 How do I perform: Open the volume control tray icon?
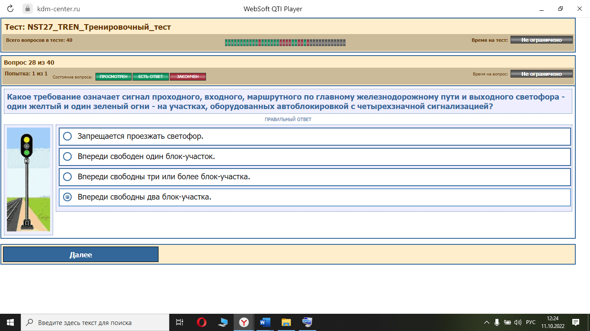[518, 322]
